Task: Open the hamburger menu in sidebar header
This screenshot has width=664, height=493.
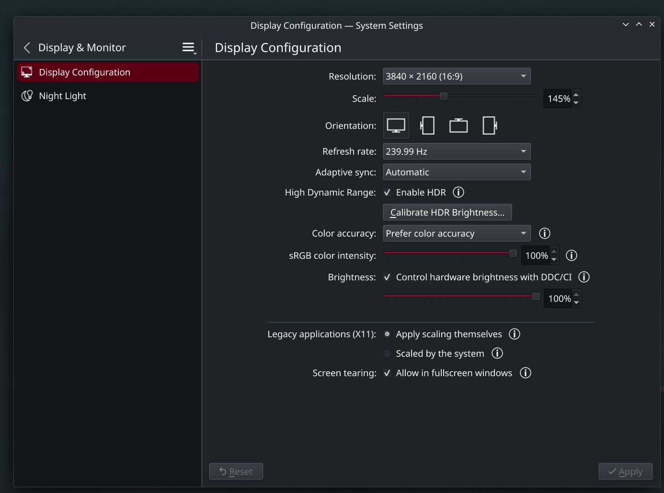Action: 189,47
